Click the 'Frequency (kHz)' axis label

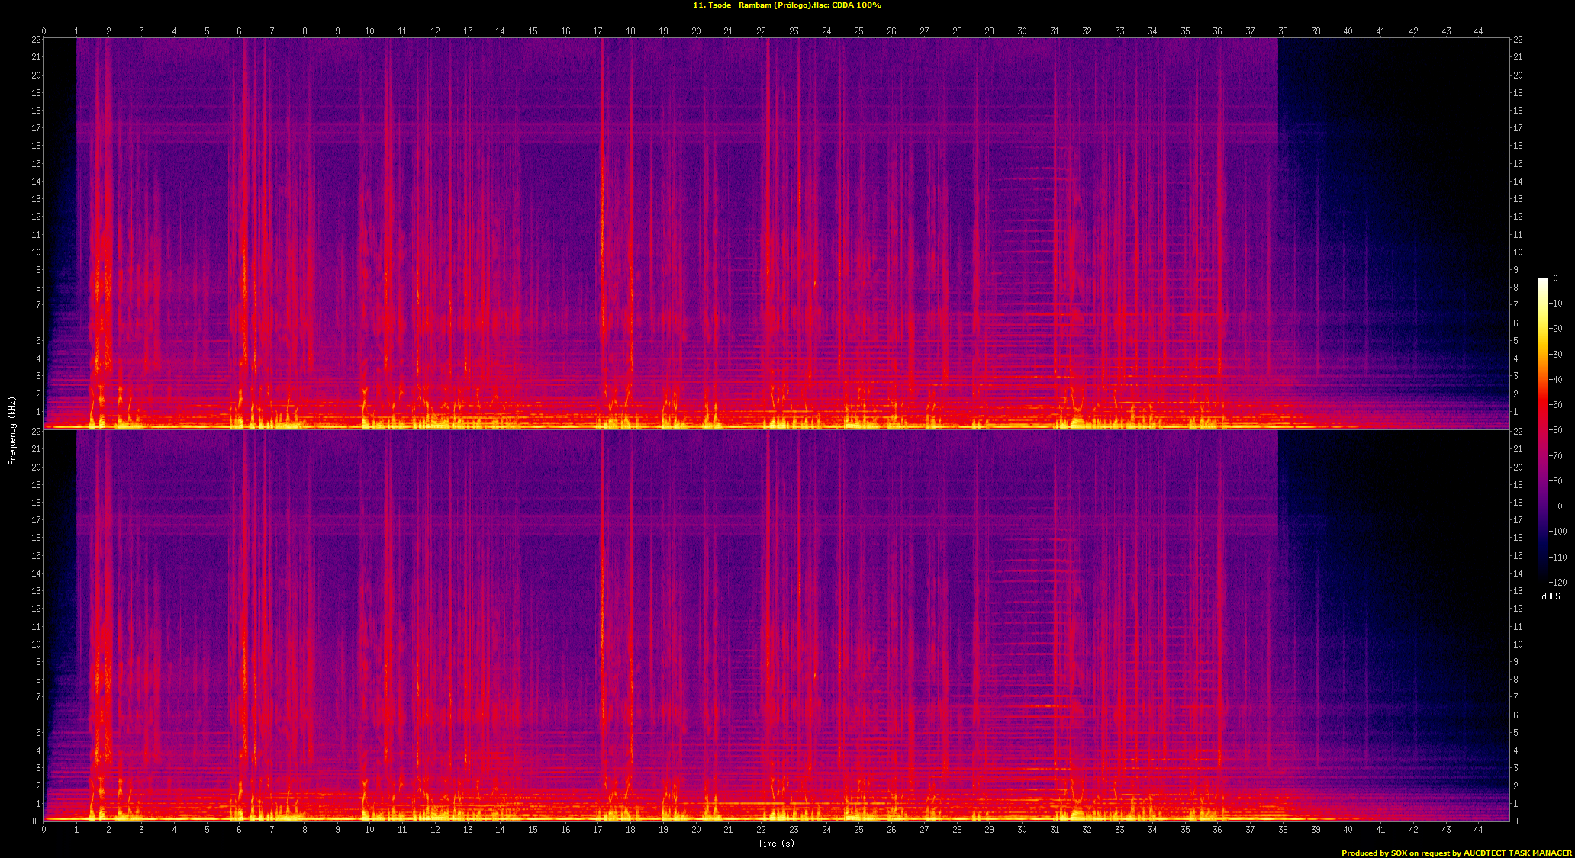[12, 430]
